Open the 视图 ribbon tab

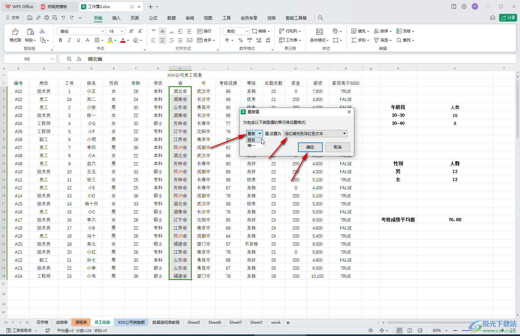(x=208, y=18)
